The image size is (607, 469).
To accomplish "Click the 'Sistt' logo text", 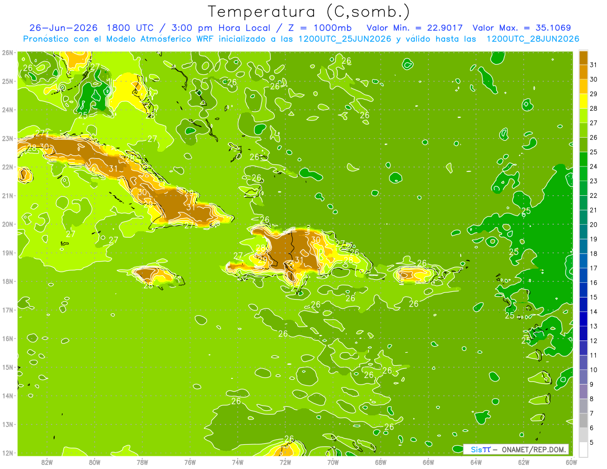I will click(481, 449).
